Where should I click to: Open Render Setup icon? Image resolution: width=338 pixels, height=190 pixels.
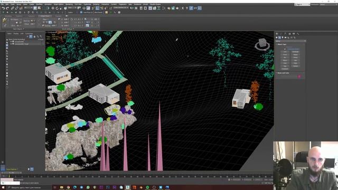[x=168, y=8]
